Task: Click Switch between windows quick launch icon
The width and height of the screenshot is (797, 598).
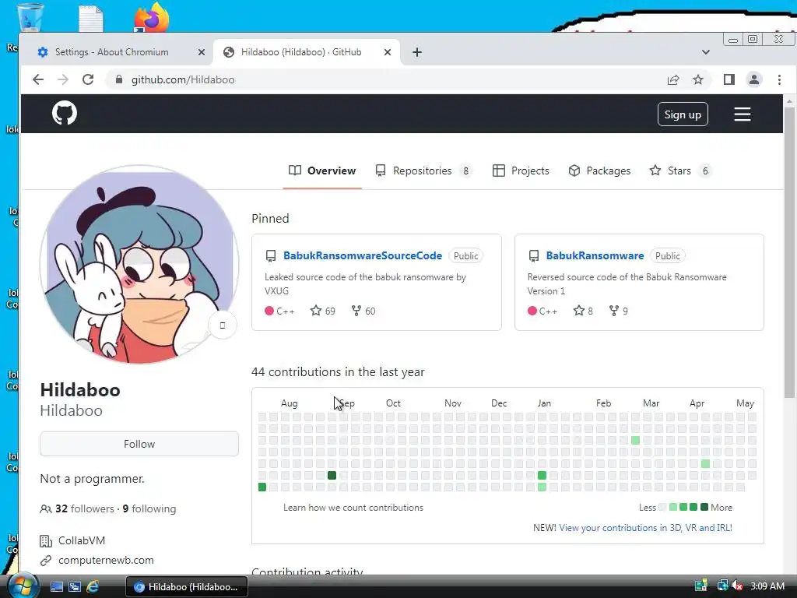Action: 75,587
